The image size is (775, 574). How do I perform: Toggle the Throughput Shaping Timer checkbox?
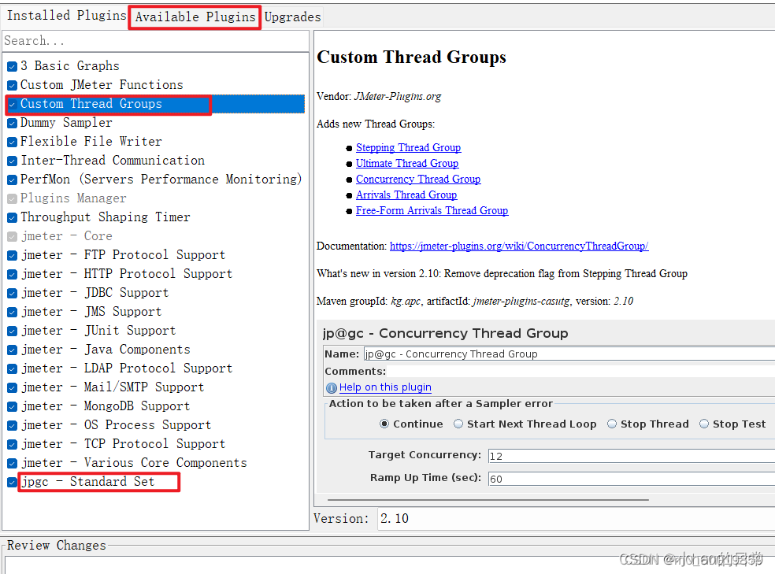click(x=13, y=217)
